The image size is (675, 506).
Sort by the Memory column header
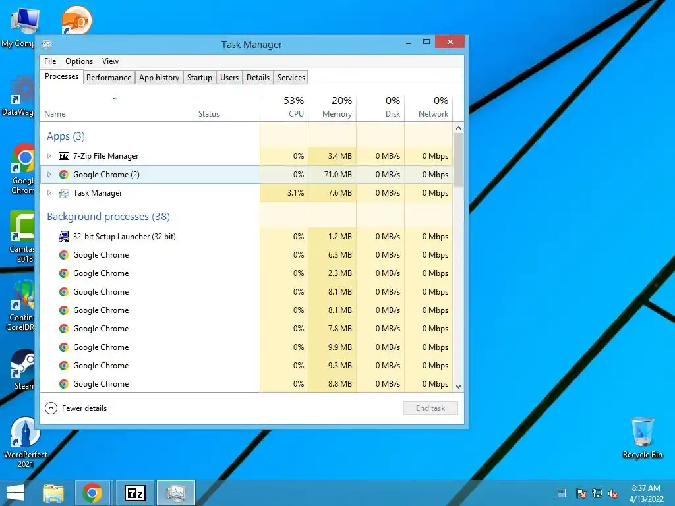tap(332, 107)
